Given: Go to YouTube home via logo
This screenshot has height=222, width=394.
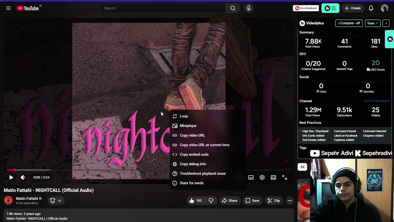Looking at the screenshot, I should (28, 8).
